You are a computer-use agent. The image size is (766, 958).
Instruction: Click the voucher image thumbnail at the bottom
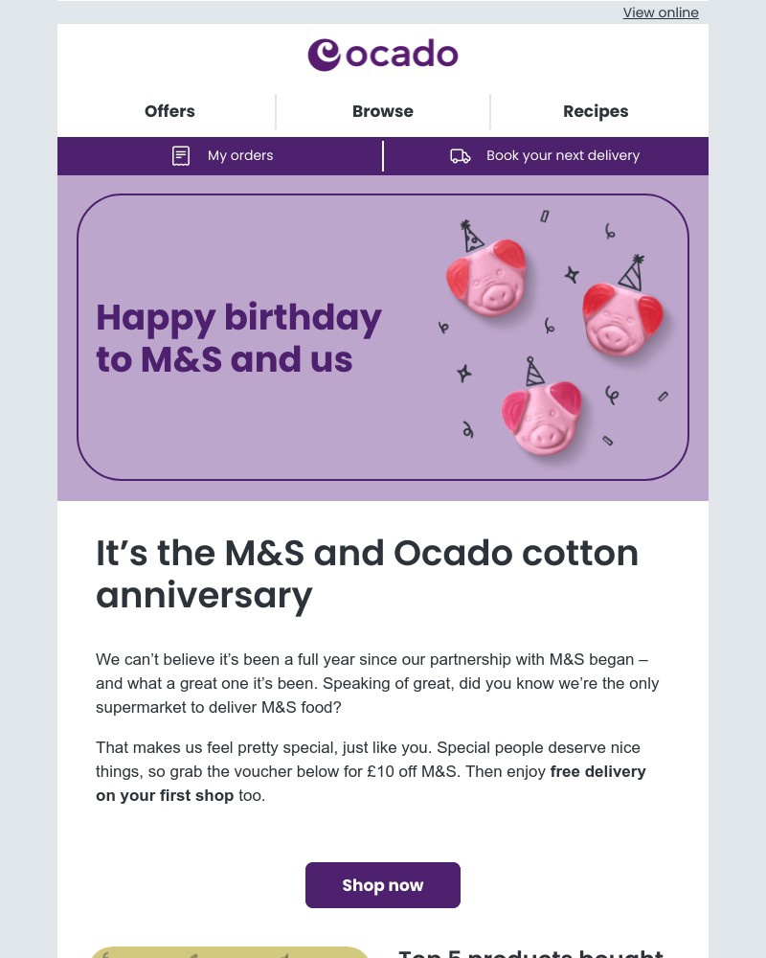[230, 952]
